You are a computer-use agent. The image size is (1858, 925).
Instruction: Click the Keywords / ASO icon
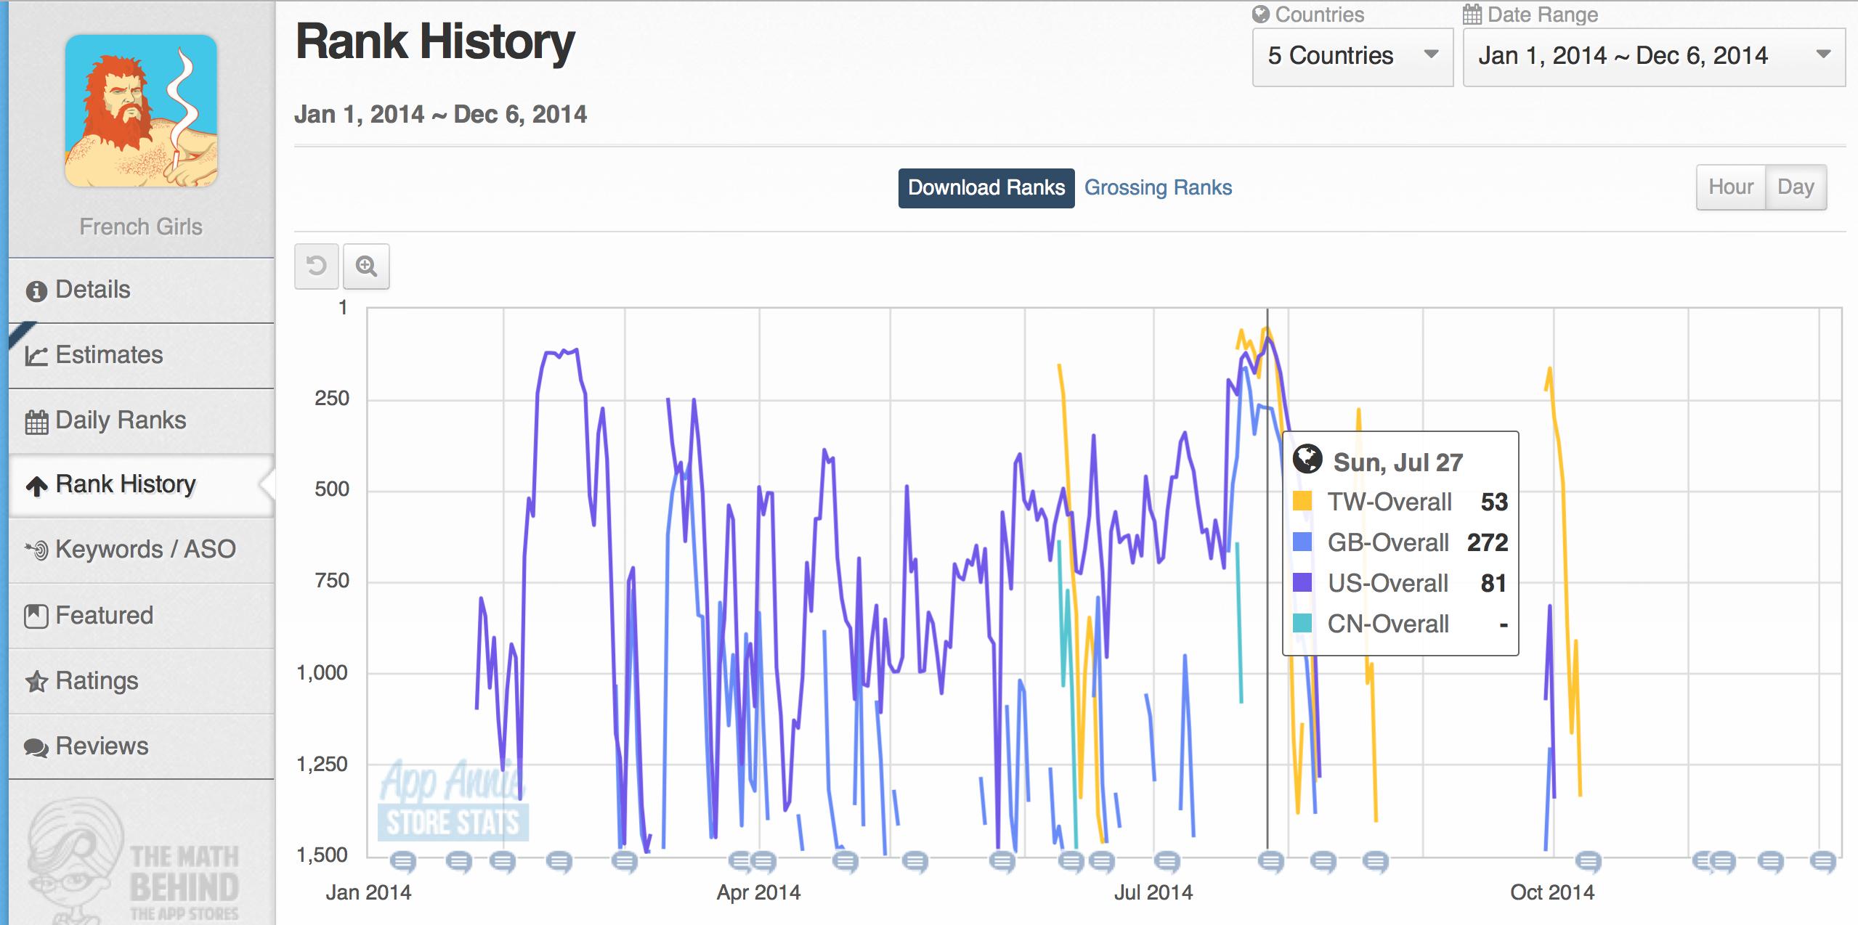[36, 549]
